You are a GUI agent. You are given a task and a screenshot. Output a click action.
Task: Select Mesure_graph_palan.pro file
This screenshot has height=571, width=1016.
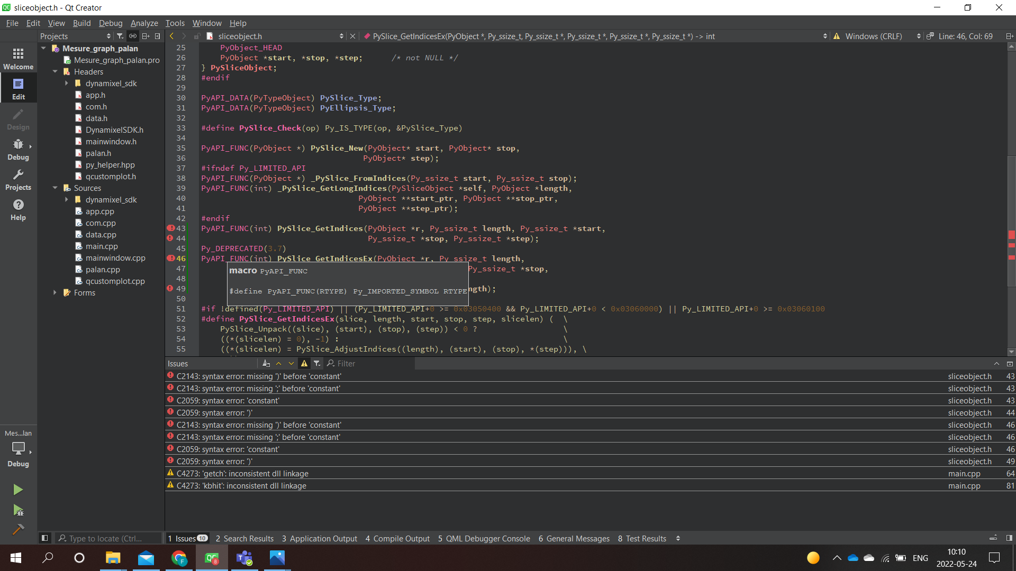(116, 60)
